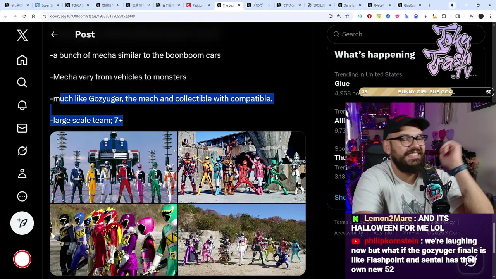Click 'large scale team; 7+' line
This screenshot has width=496, height=279.
(86, 120)
